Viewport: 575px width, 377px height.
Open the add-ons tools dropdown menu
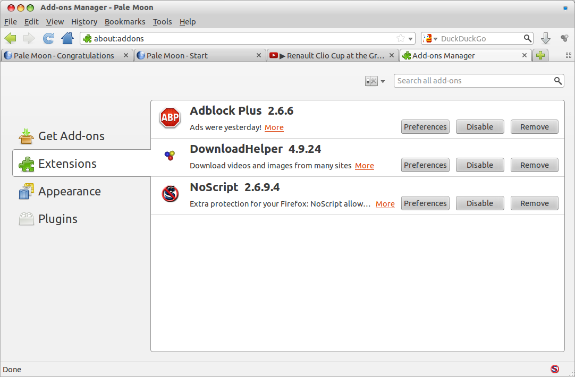(x=375, y=81)
